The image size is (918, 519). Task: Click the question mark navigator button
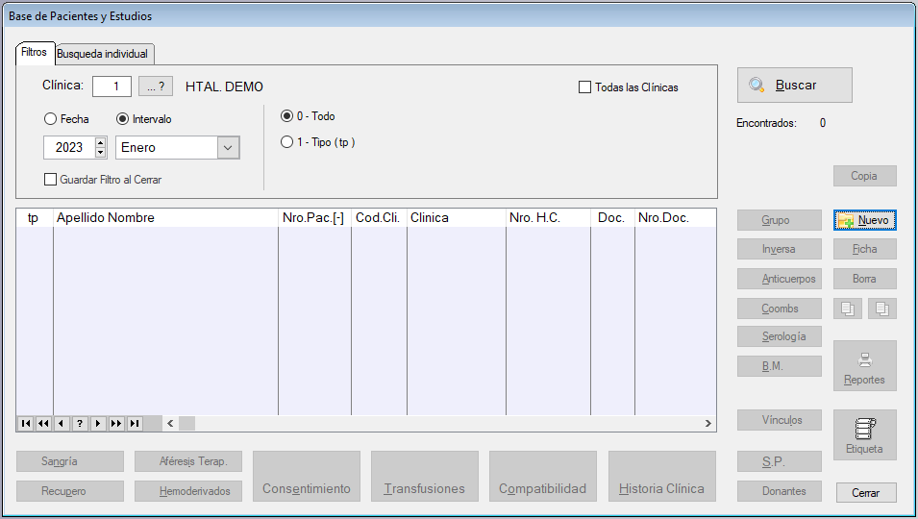point(80,423)
